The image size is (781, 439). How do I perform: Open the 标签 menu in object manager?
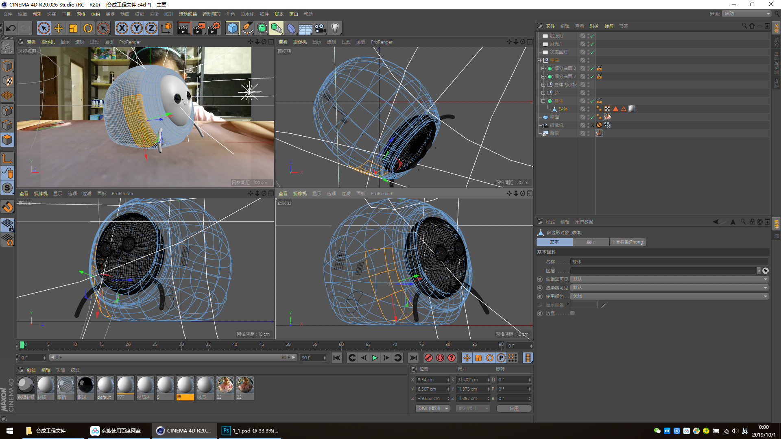click(x=609, y=26)
